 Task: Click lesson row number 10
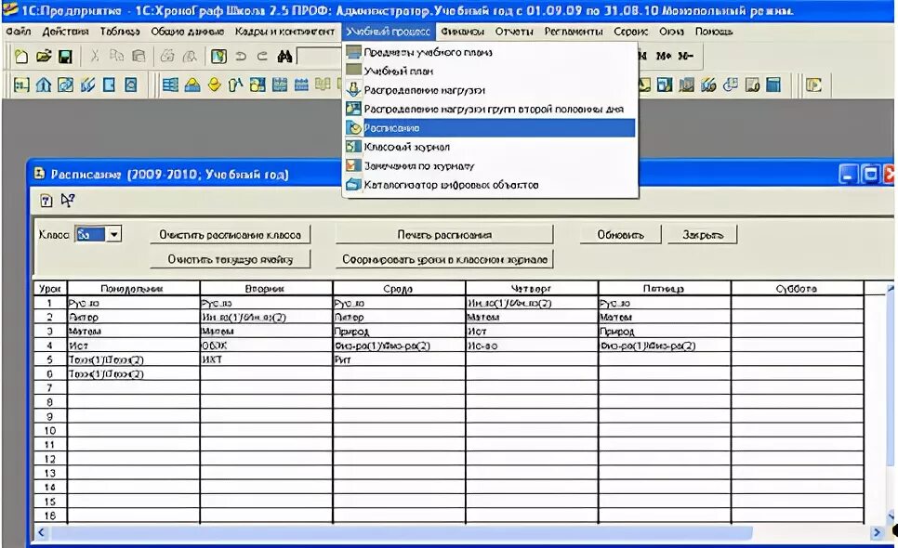click(x=50, y=431)
